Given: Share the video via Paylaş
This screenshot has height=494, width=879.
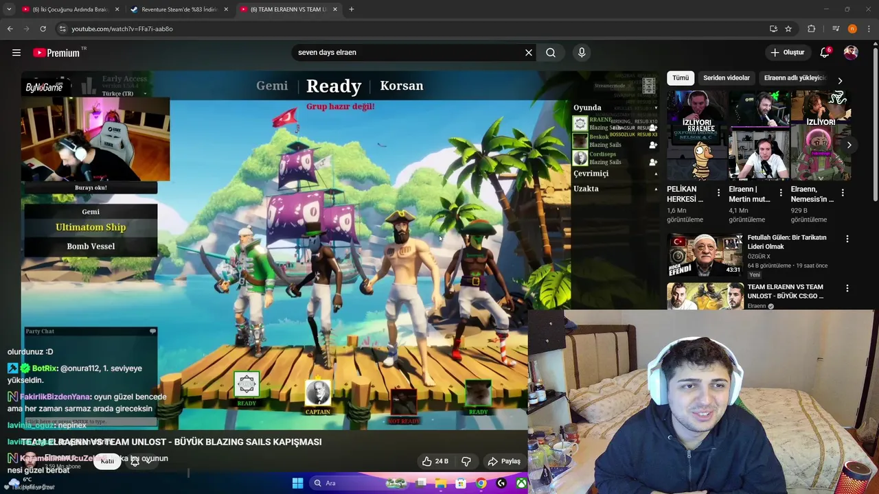Looking at the screenshot, I should coord(504,461).
